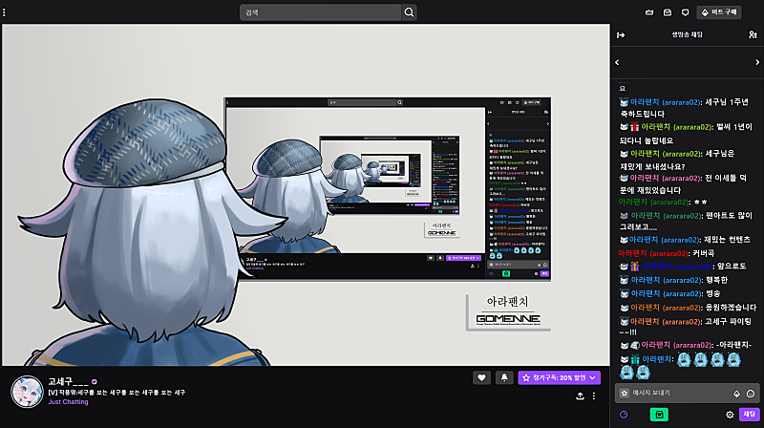Click the message 행복한
Viewport: 764px width, 428px height.
[x=717, y=280]
